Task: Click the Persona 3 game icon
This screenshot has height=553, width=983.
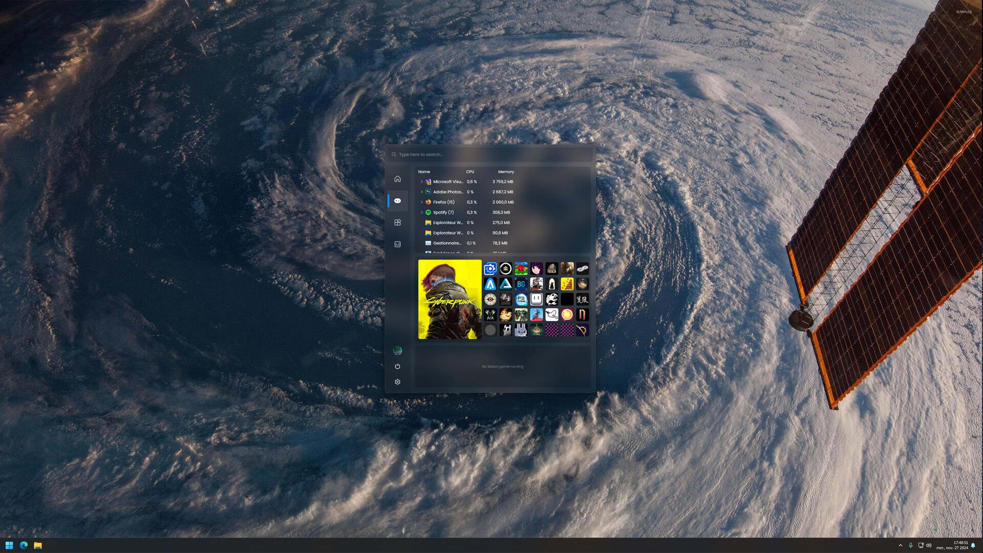Action: [521, 299]
